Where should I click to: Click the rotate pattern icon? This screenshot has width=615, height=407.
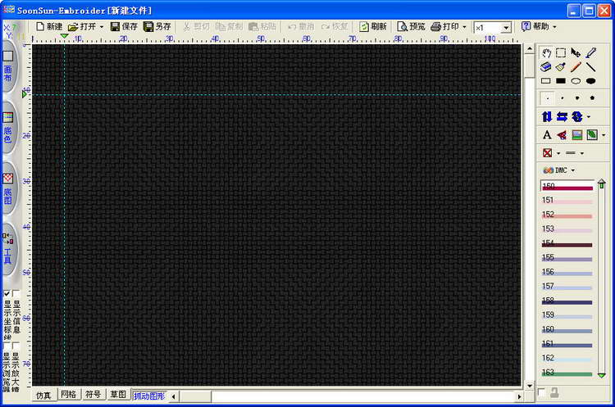577,117
